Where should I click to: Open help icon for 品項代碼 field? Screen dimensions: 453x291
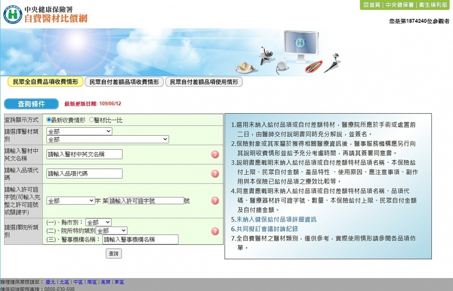pos(215,173)
